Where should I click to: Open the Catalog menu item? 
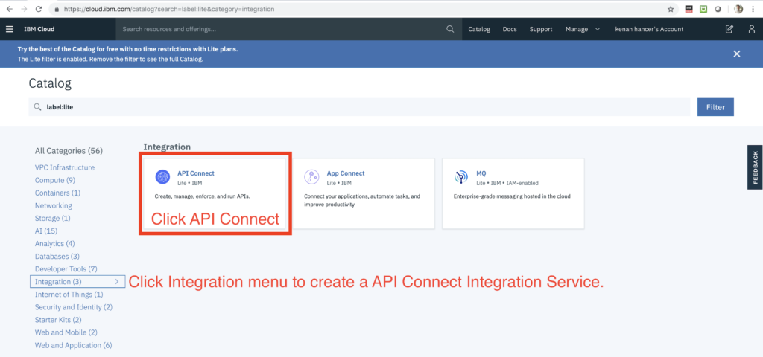pos(479,29)
